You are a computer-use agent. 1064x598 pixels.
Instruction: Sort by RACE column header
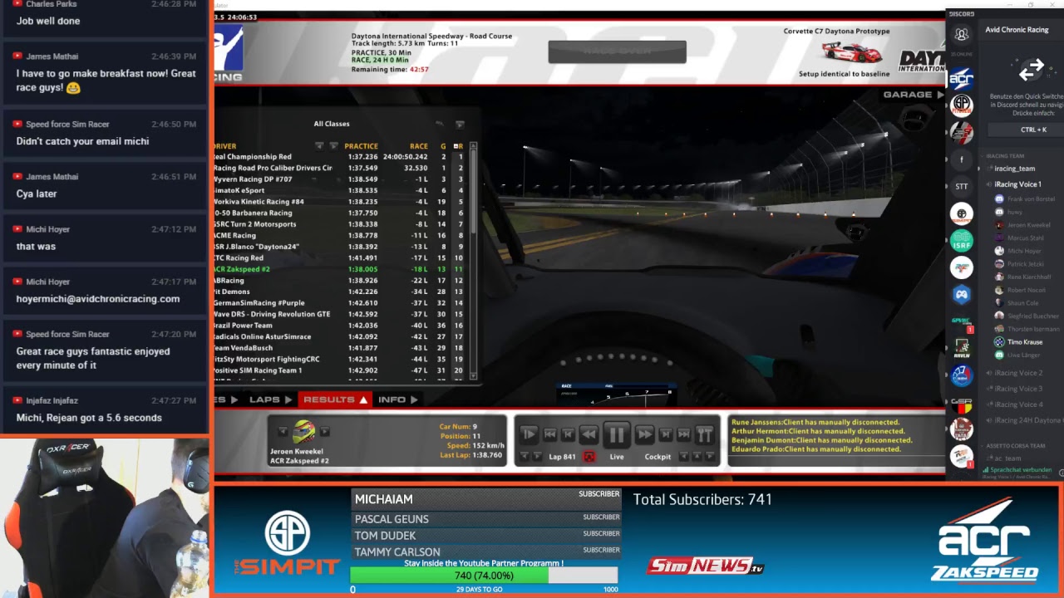pyautogui.click(x=418, y=146)
